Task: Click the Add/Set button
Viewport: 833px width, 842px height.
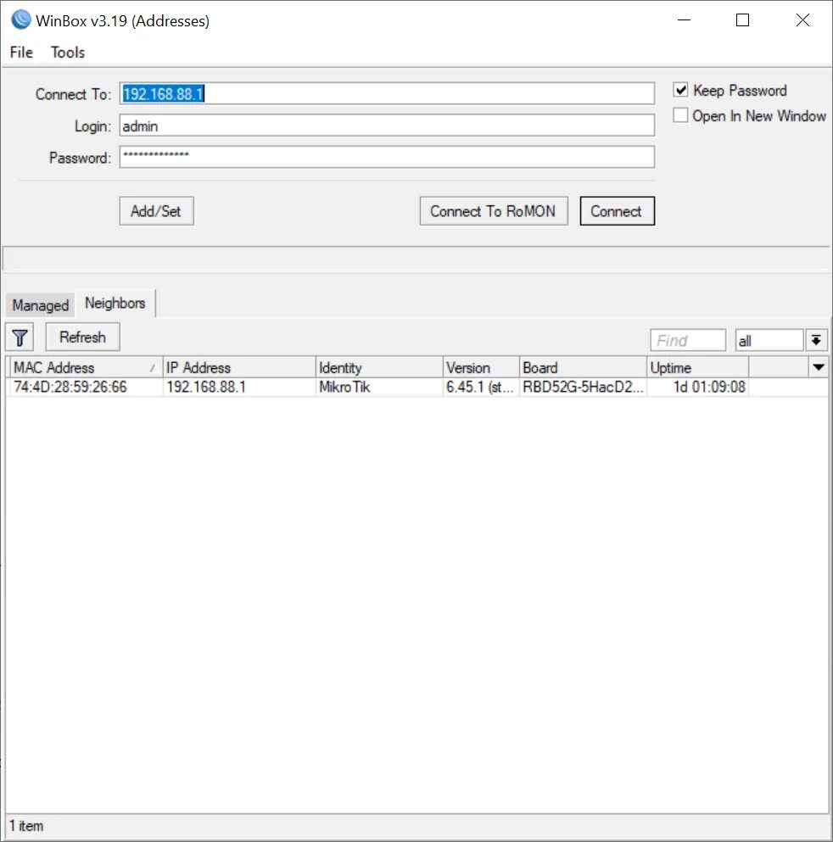Action: click(x=156, y=211)
